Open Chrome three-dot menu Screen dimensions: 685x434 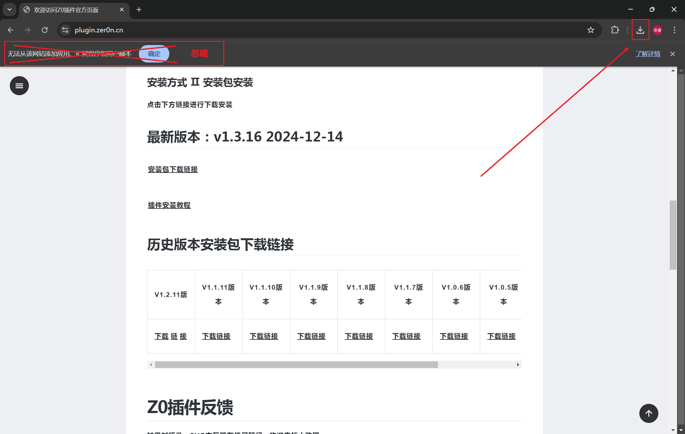tap(674, 30)
